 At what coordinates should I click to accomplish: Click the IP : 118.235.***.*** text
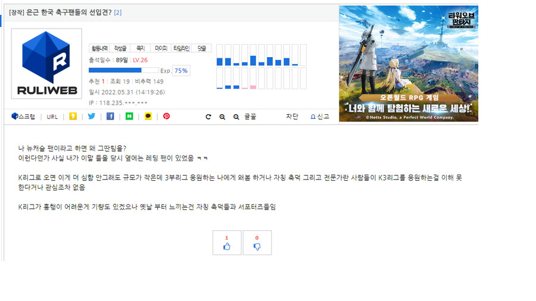pos(119,103)
